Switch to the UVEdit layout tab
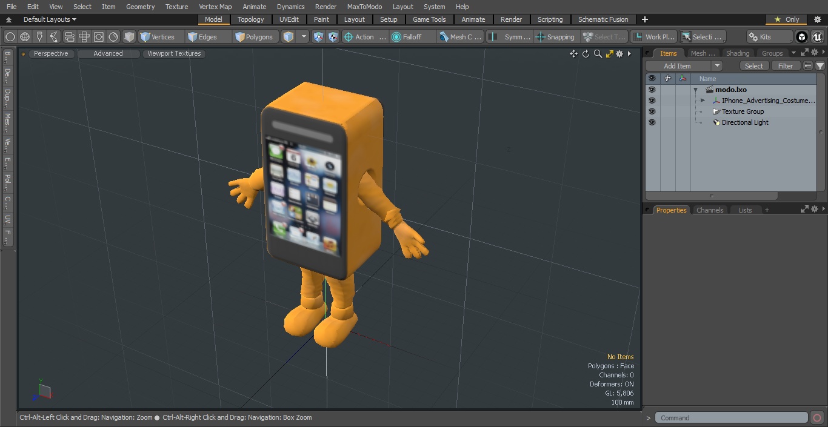This screenshot has height=427, width=828. 289,19
